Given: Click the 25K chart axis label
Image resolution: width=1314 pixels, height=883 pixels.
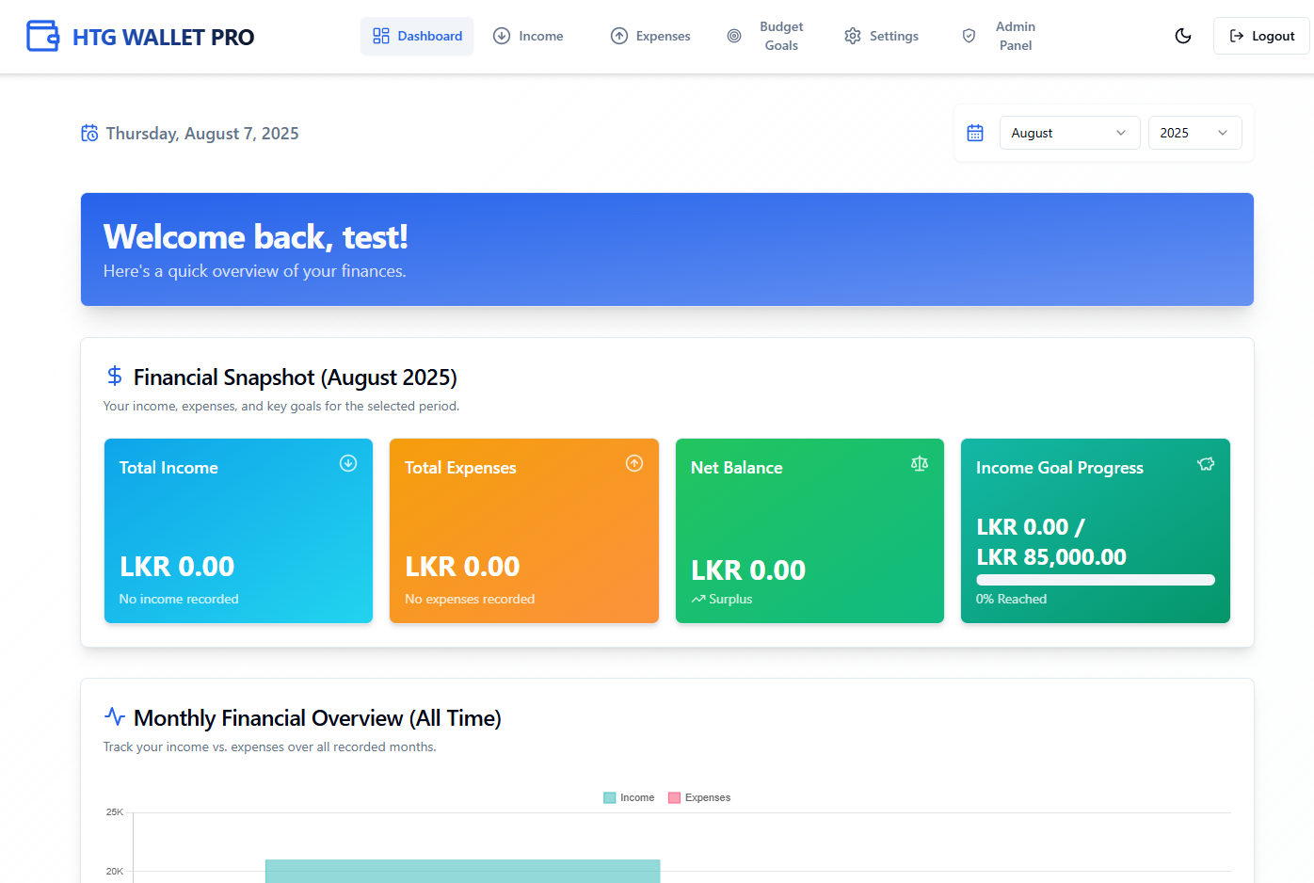Looking at the screenshot, I should [115, 811].
